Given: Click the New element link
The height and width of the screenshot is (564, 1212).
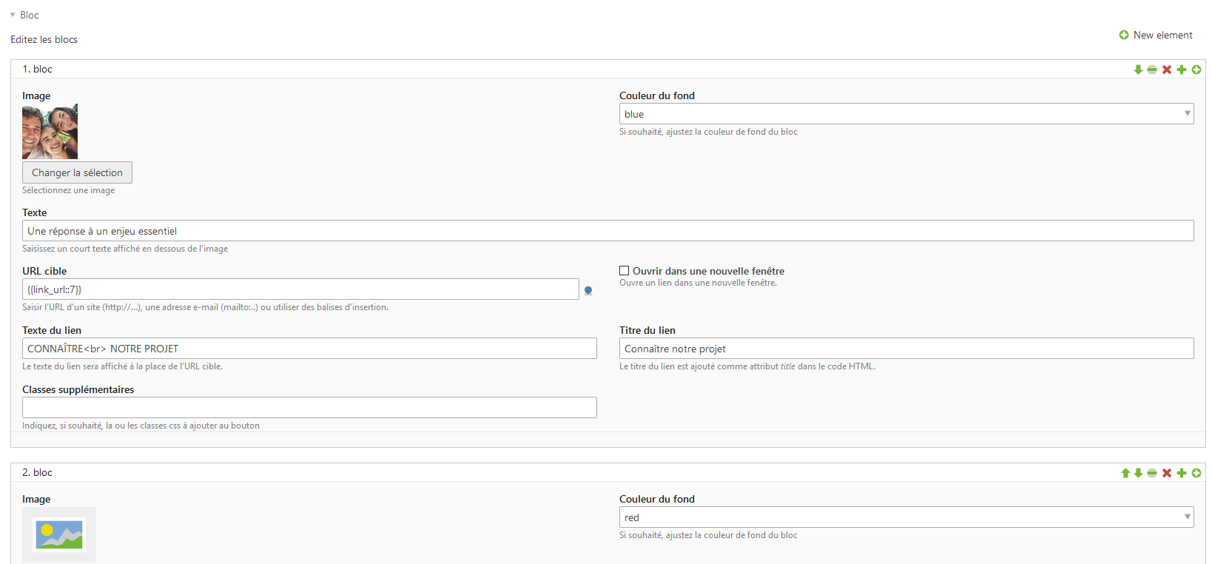Looking at the screenshot, I should 1156,35.
